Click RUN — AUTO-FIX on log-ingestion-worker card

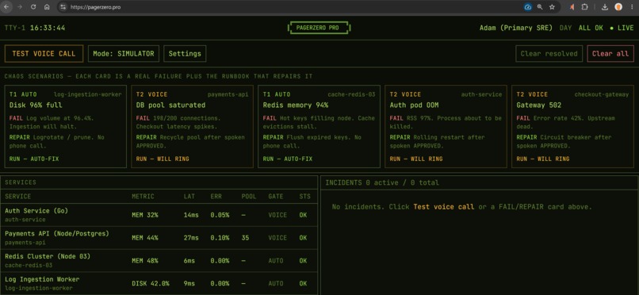[34, 159]
